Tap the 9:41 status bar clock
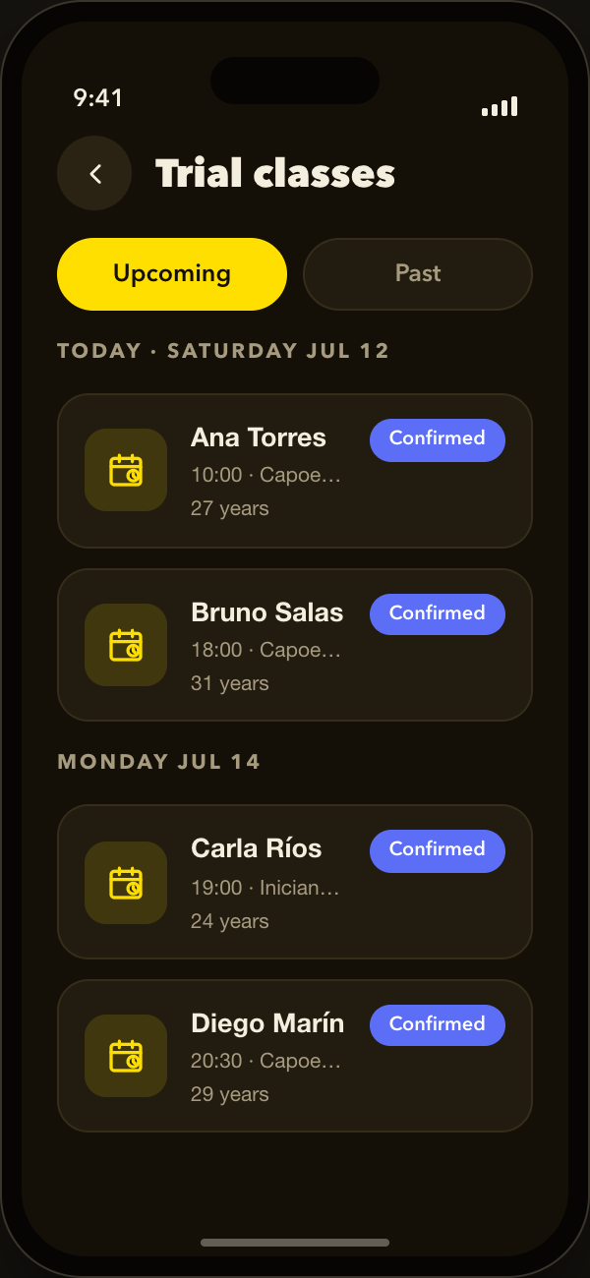590x1278 pixels. (97, 97)
